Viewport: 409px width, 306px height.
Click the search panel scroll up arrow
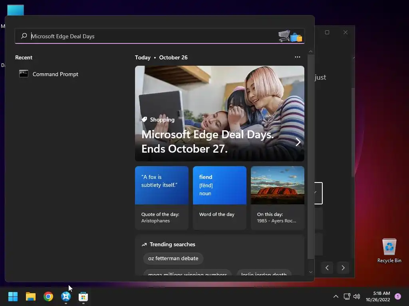(310, 51)
